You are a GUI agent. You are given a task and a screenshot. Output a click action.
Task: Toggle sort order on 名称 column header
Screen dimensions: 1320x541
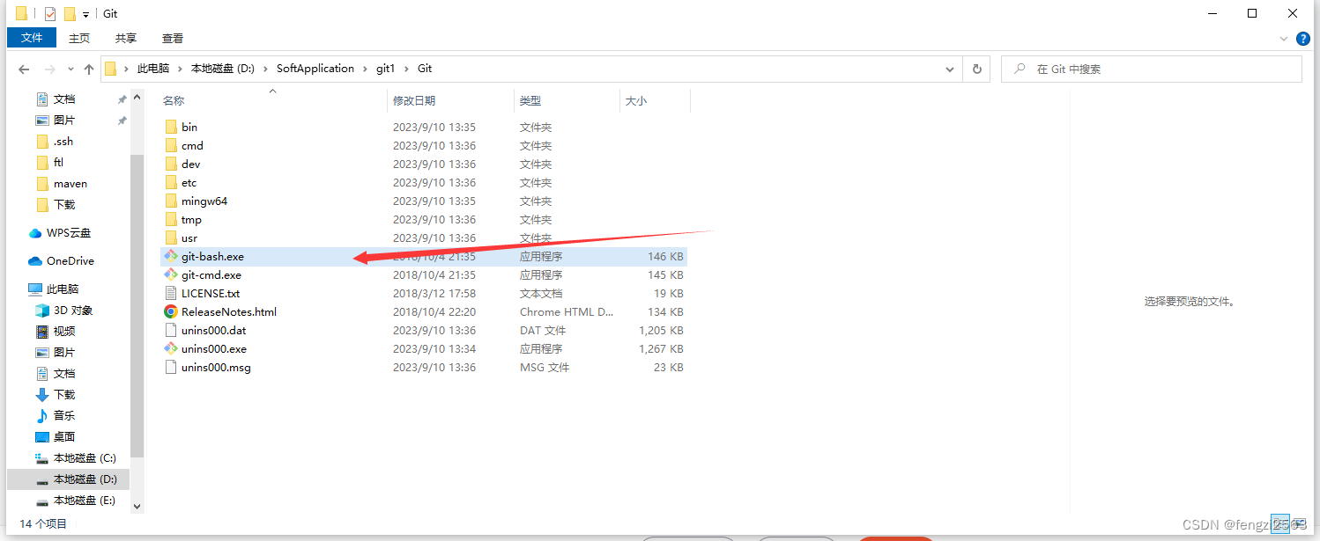[x=173, y=100]
